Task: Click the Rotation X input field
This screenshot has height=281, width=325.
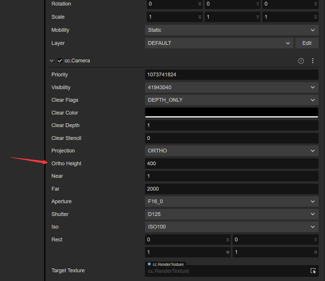Action: pyautogui.click(x=174, y=4)
